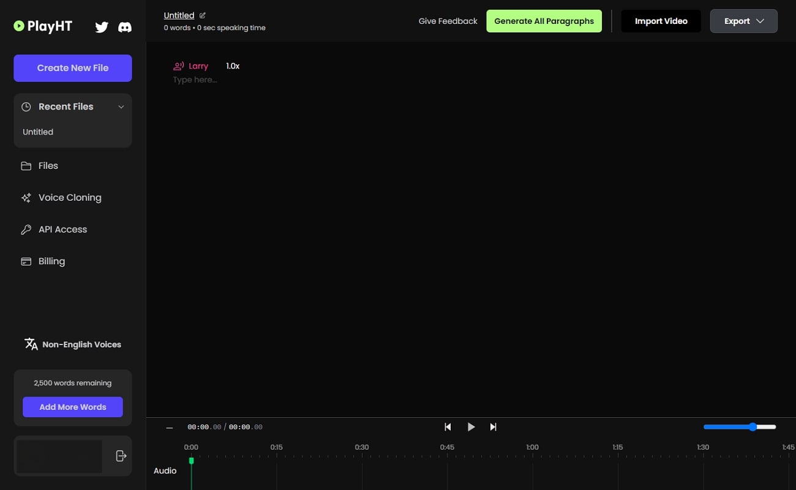
Task: Click the 0:30 mark on the timeline ruler
Action: pyautogui.click(x=362, y=447)
